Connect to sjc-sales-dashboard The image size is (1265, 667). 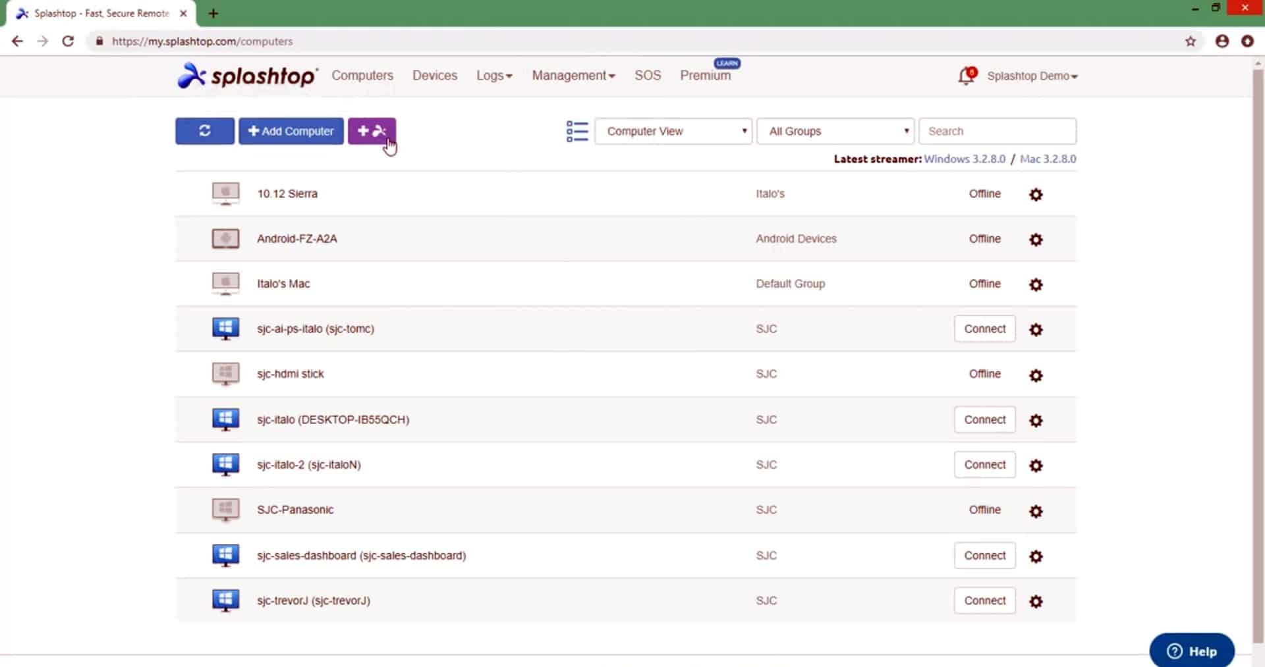point(984,555)
